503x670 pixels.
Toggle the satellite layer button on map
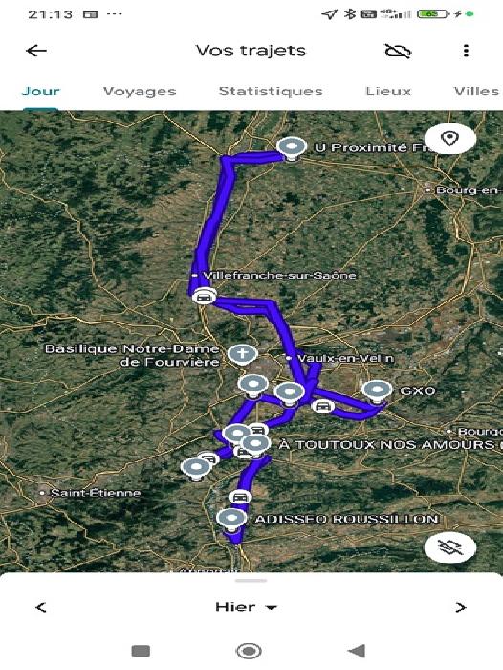pos(450,547)
